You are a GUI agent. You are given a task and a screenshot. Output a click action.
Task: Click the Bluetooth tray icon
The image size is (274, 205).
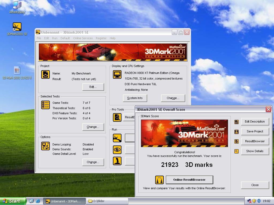pos(259,201)
